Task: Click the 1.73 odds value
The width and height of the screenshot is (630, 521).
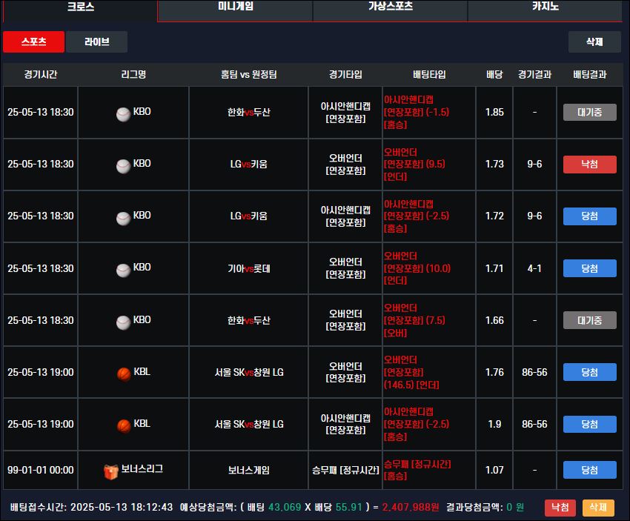Action: [494, 164]
